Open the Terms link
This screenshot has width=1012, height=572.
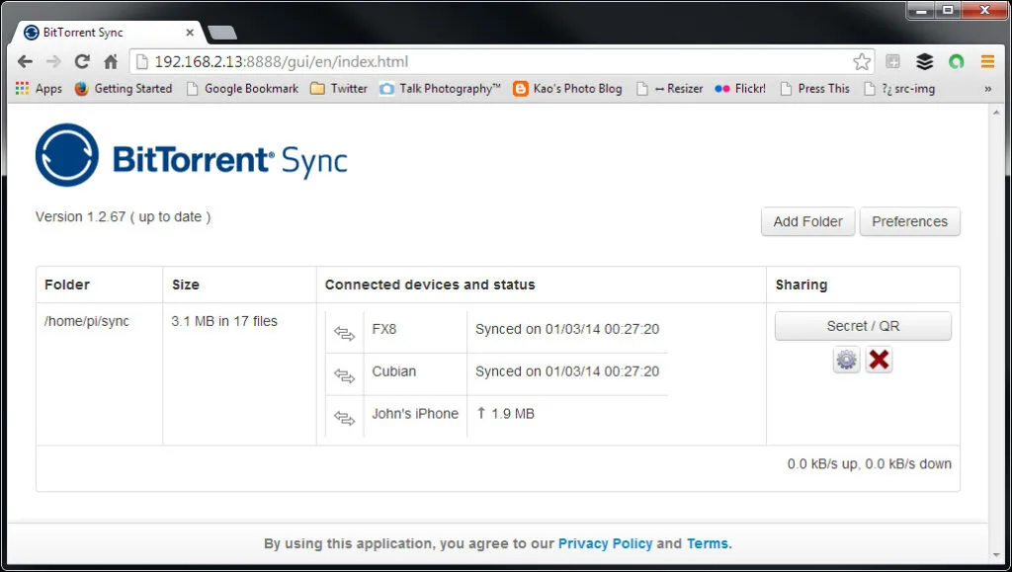coord(708,543)
